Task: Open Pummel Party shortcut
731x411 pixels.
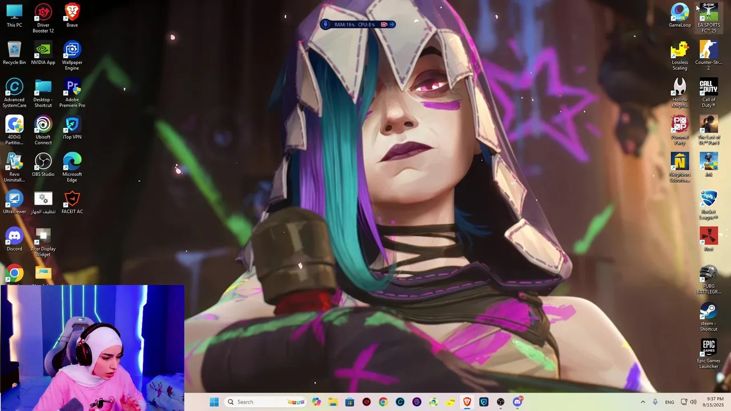Action: (680, 130)
